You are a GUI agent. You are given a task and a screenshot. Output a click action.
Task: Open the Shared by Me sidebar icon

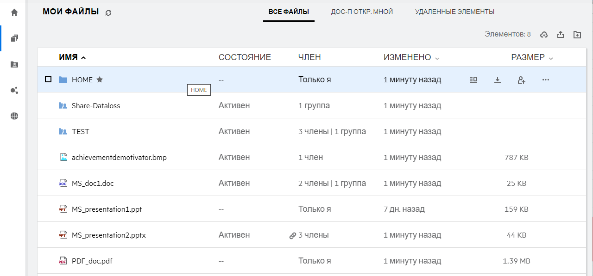14,90
